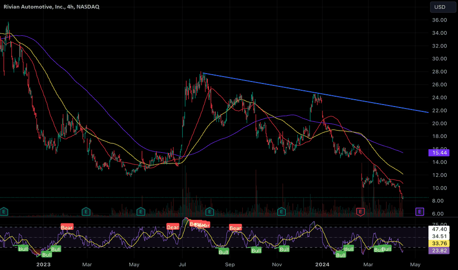
Task: Open the USD currency selector
Action: coord(442,7)
